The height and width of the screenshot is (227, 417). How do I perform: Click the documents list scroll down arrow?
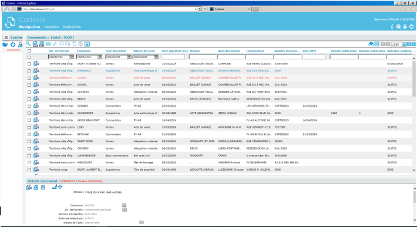coord(414,170)
